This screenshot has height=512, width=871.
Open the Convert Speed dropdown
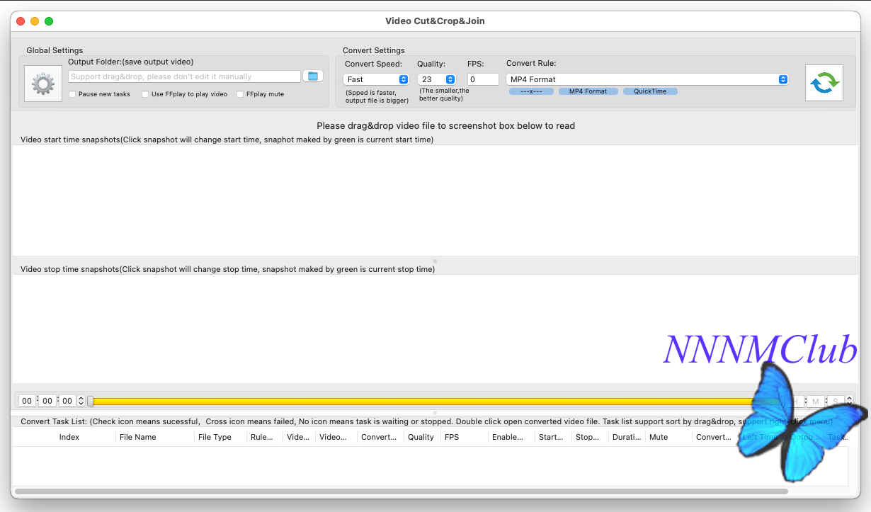point(376,79)
